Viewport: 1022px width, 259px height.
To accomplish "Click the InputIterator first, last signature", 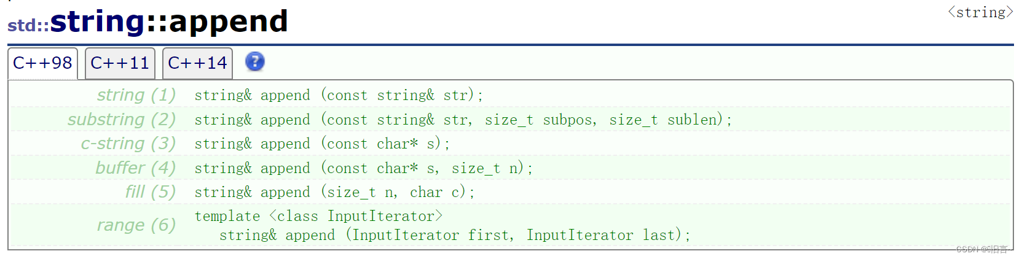I will tap(455, 235).
